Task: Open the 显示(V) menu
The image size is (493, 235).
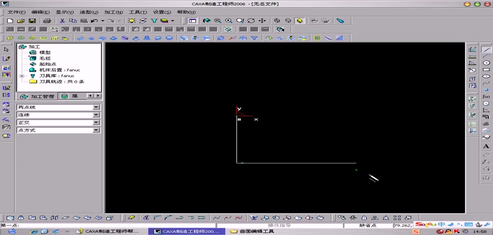Action: (x=65, y=12)
